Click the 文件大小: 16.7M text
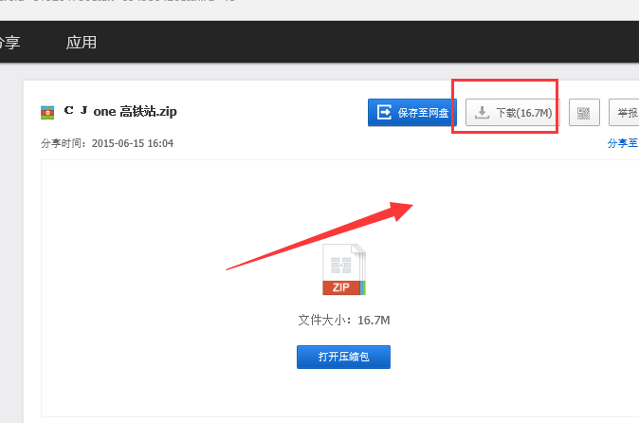Screen dimensions: 639x423 (x=344, y=321)
